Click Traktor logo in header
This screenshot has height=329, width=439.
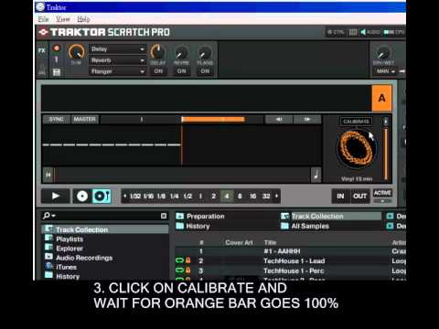point(43,32)
